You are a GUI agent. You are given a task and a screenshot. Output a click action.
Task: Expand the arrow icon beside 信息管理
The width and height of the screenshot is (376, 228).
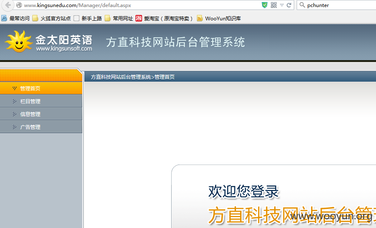click(x=15, y=114)
